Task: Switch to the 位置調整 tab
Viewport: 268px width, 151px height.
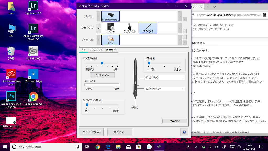Action: 111,50
